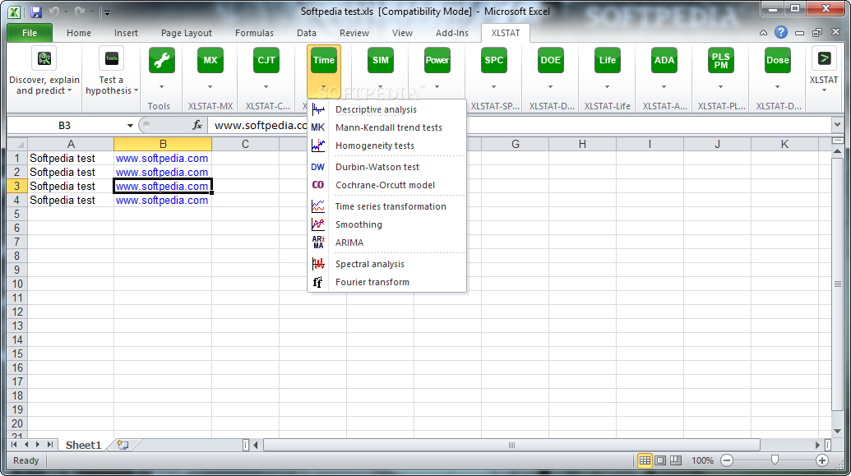This screenshot has height=476, width=851.
Task: Click the Select All corner button
Action: coord(16,145)
